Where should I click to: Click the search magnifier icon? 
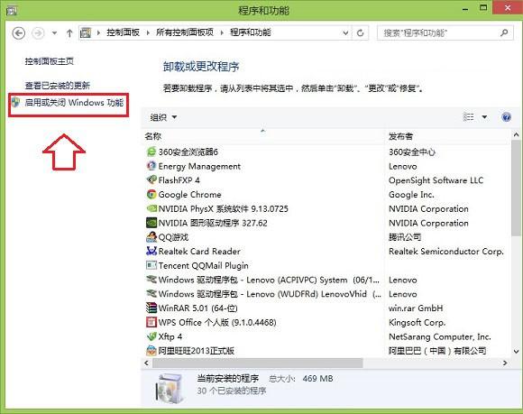[x=504, y=32]
